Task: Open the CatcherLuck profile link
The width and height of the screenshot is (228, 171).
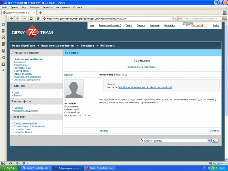Action: coord(197,25)
